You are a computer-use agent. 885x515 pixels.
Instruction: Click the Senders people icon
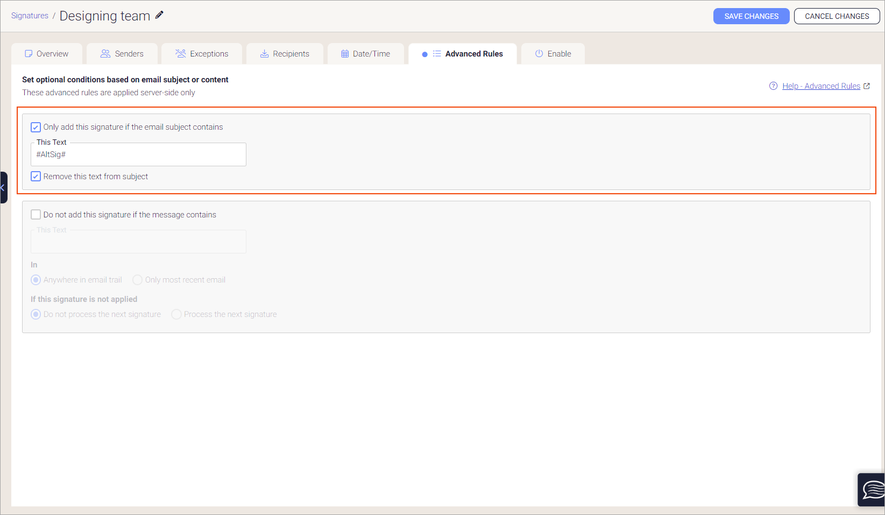[104, 53]
